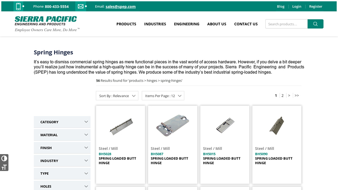Click the phone icon in top bar

[18, 6]
